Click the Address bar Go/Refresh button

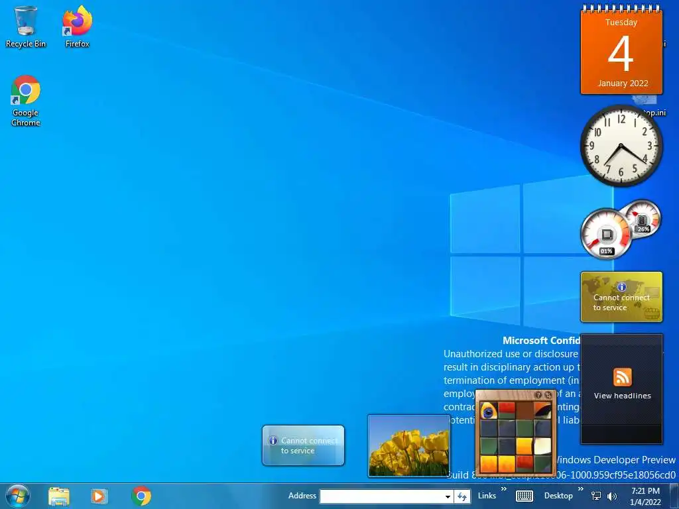click(x=462, y=496)
